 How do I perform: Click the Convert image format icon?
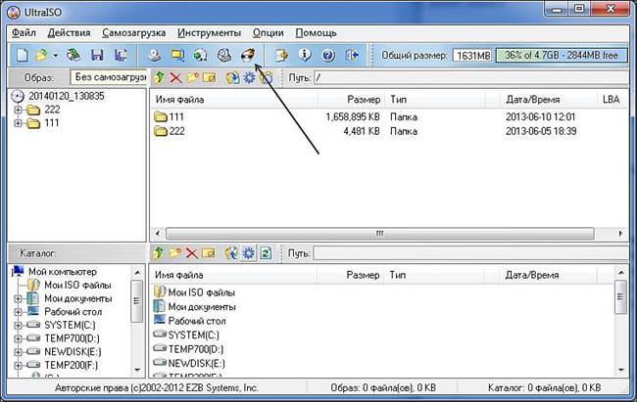click(x=200, y=55)
